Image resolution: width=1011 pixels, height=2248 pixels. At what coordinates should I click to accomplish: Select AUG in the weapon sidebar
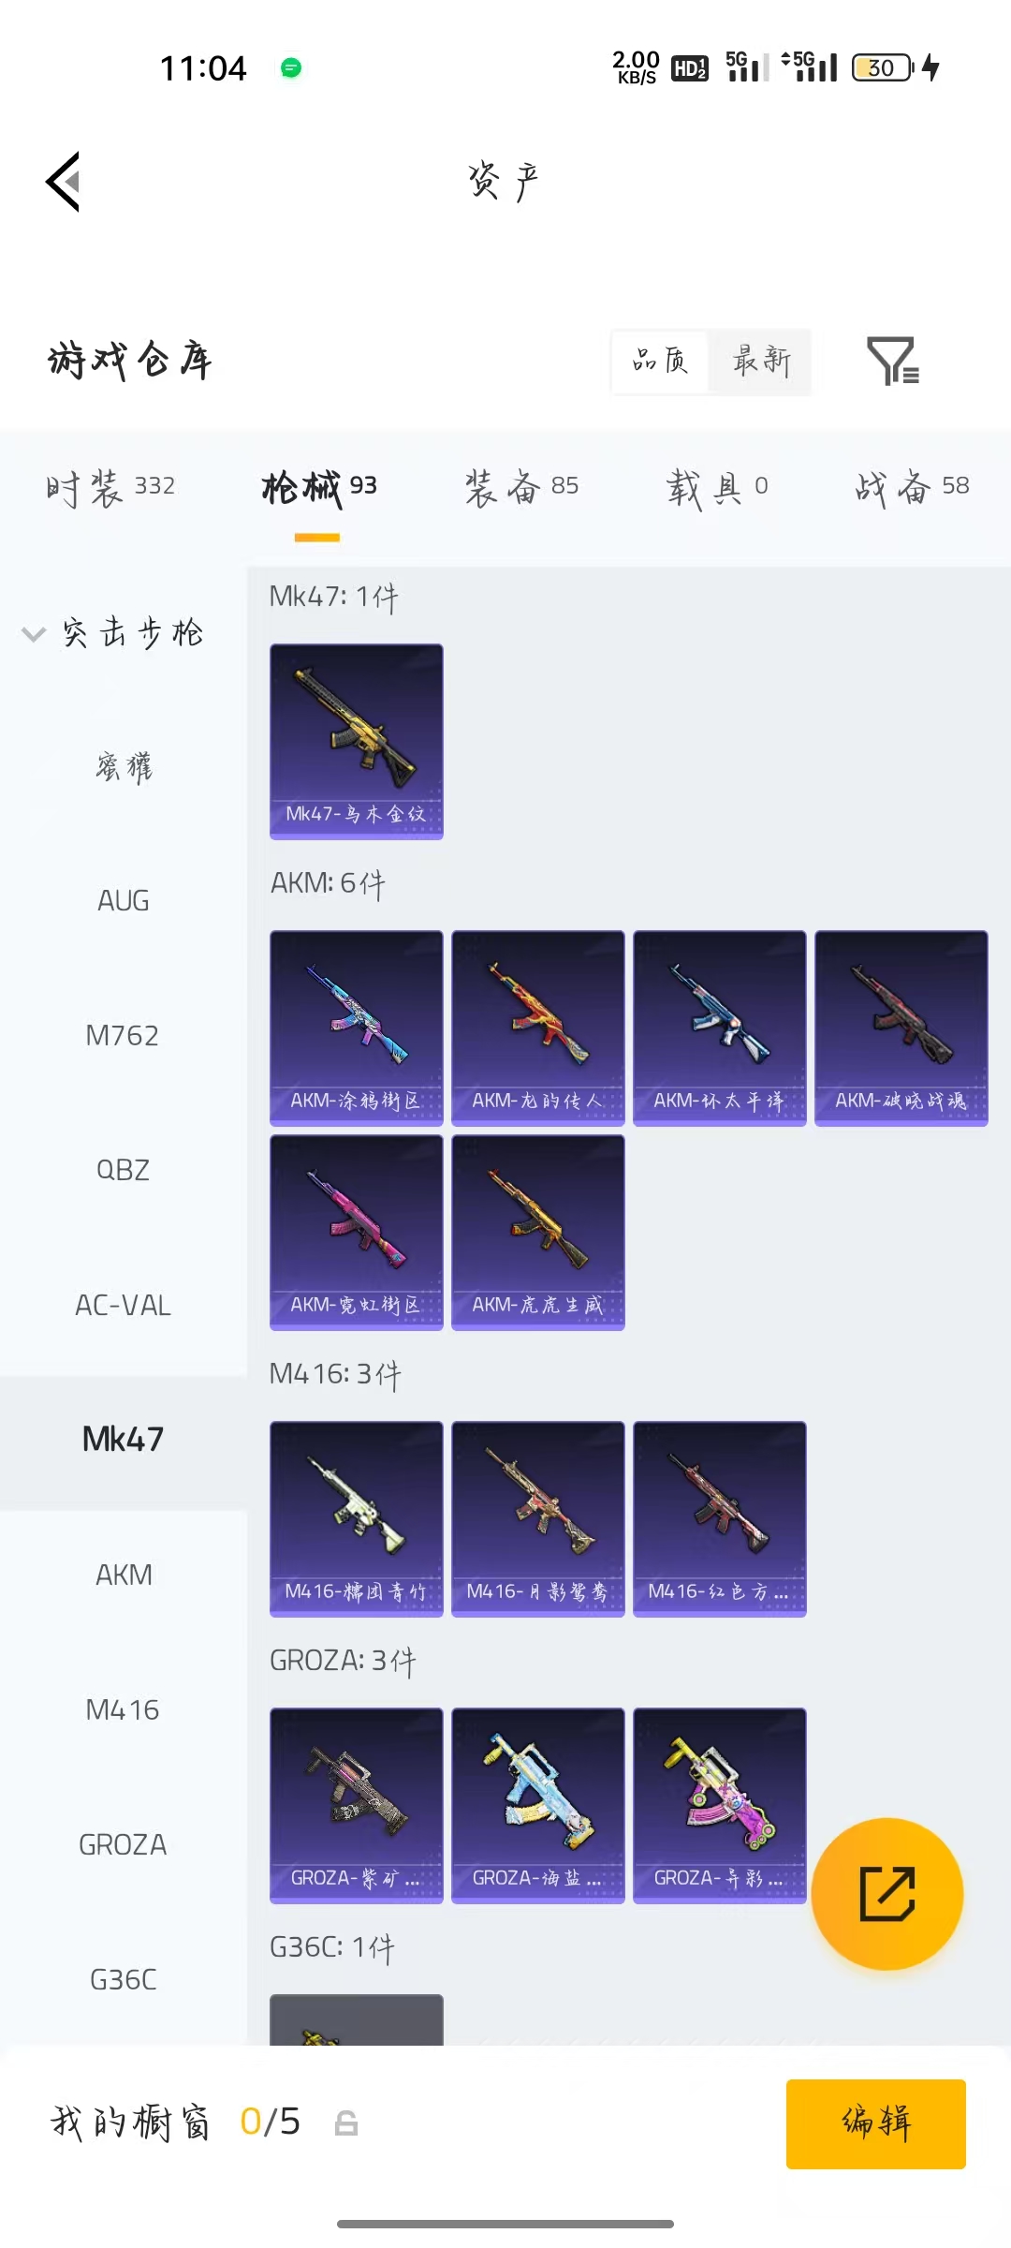click(x=124, y=901)
